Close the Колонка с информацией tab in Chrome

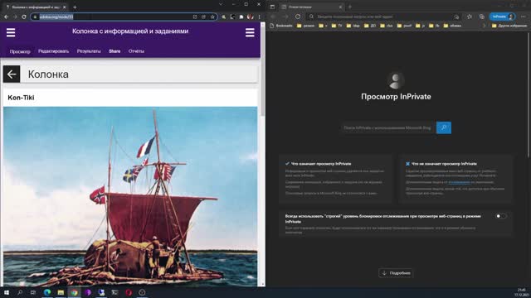point(65,7)
